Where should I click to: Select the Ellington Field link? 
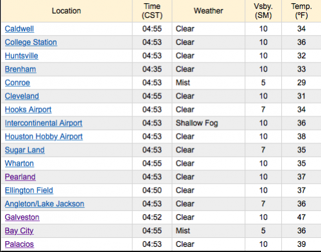(29, 190)
